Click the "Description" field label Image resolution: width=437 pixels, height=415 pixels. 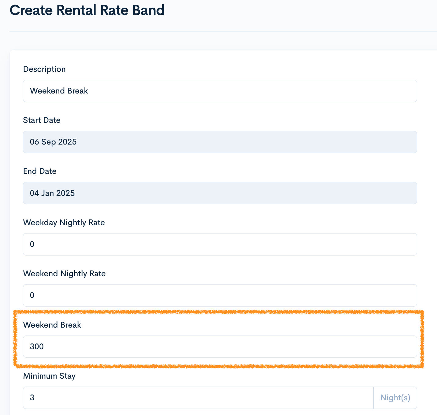pyautogui.click(x=44, y=69)
